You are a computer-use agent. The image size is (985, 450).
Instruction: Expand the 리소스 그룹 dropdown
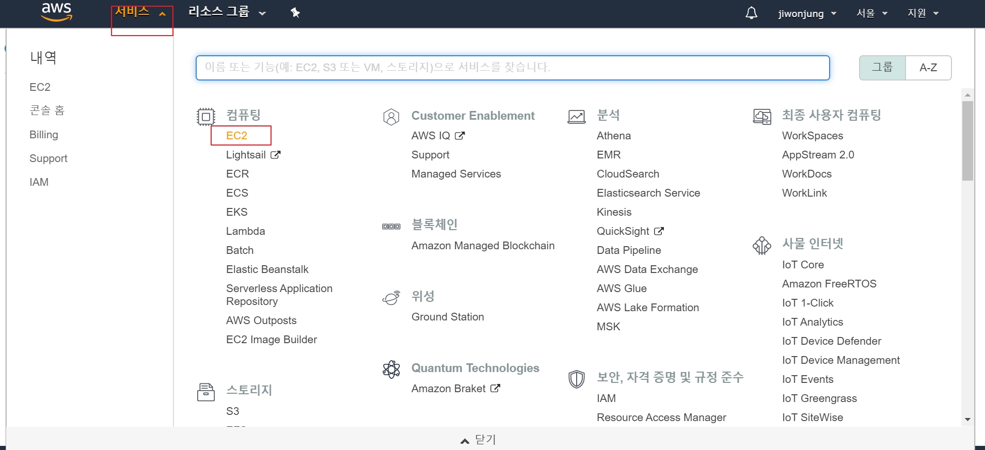227,12
